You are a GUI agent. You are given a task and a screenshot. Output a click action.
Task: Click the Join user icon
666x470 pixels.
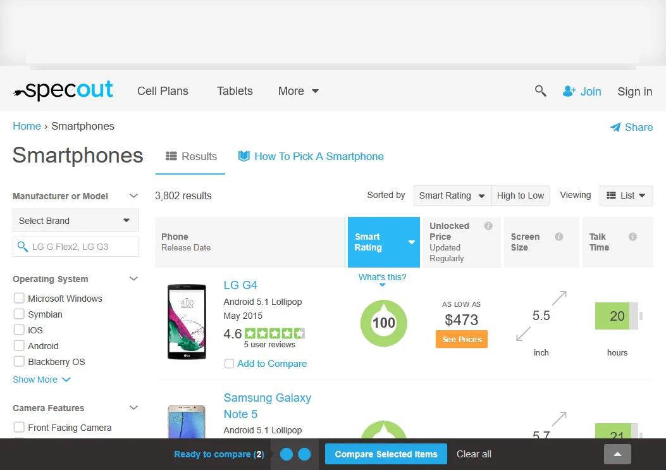coord(569,91)
